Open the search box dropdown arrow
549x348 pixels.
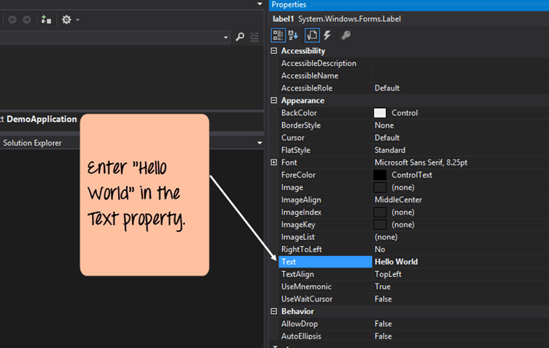coord(226,37)
